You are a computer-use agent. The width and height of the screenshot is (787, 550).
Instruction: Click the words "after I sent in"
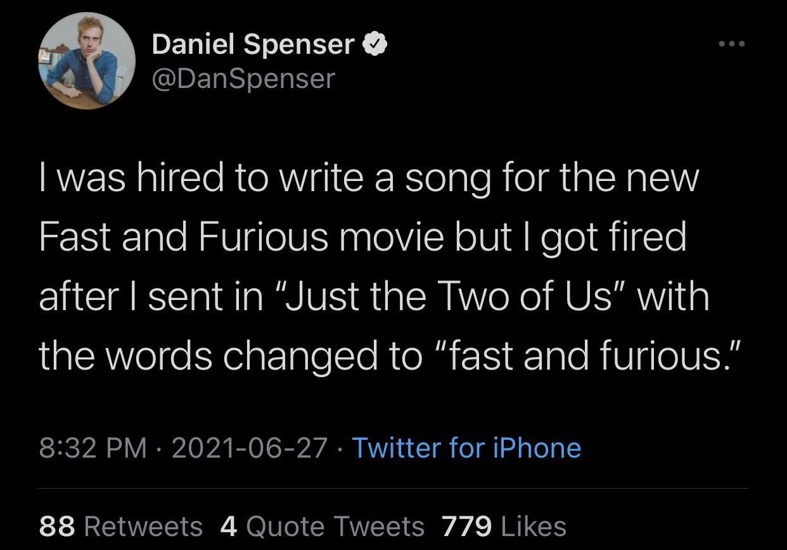pyautogui.click(x=151, y=296)
